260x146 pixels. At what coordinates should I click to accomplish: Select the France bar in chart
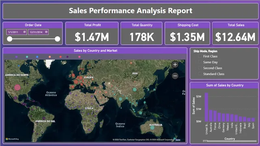(x=215, y=116)
